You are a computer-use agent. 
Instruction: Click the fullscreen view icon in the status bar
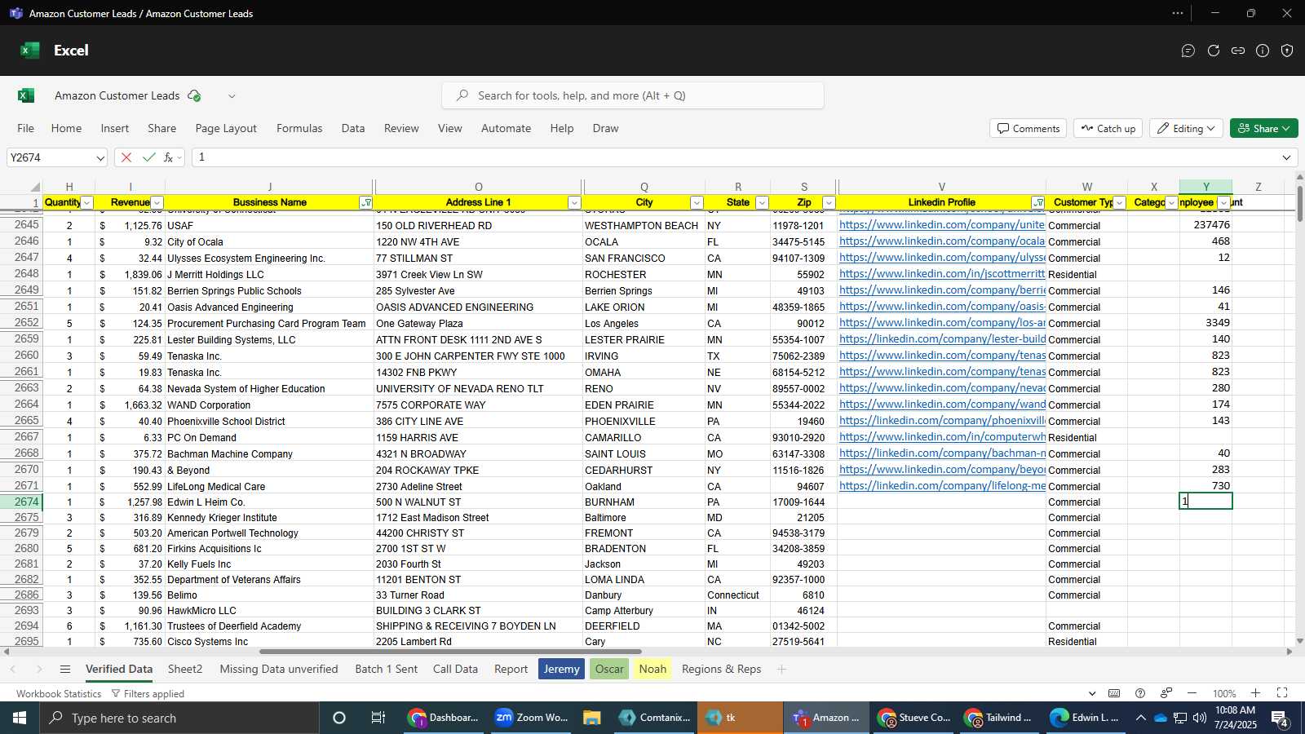(1282, 693)
